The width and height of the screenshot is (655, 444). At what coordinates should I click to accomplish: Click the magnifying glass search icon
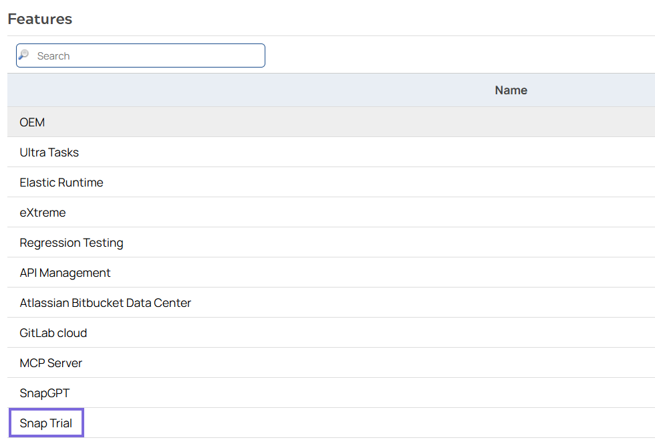(24, 55)
